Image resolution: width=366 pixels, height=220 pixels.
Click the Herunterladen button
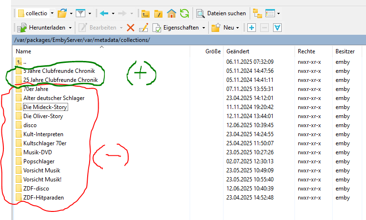click(41, 28)
